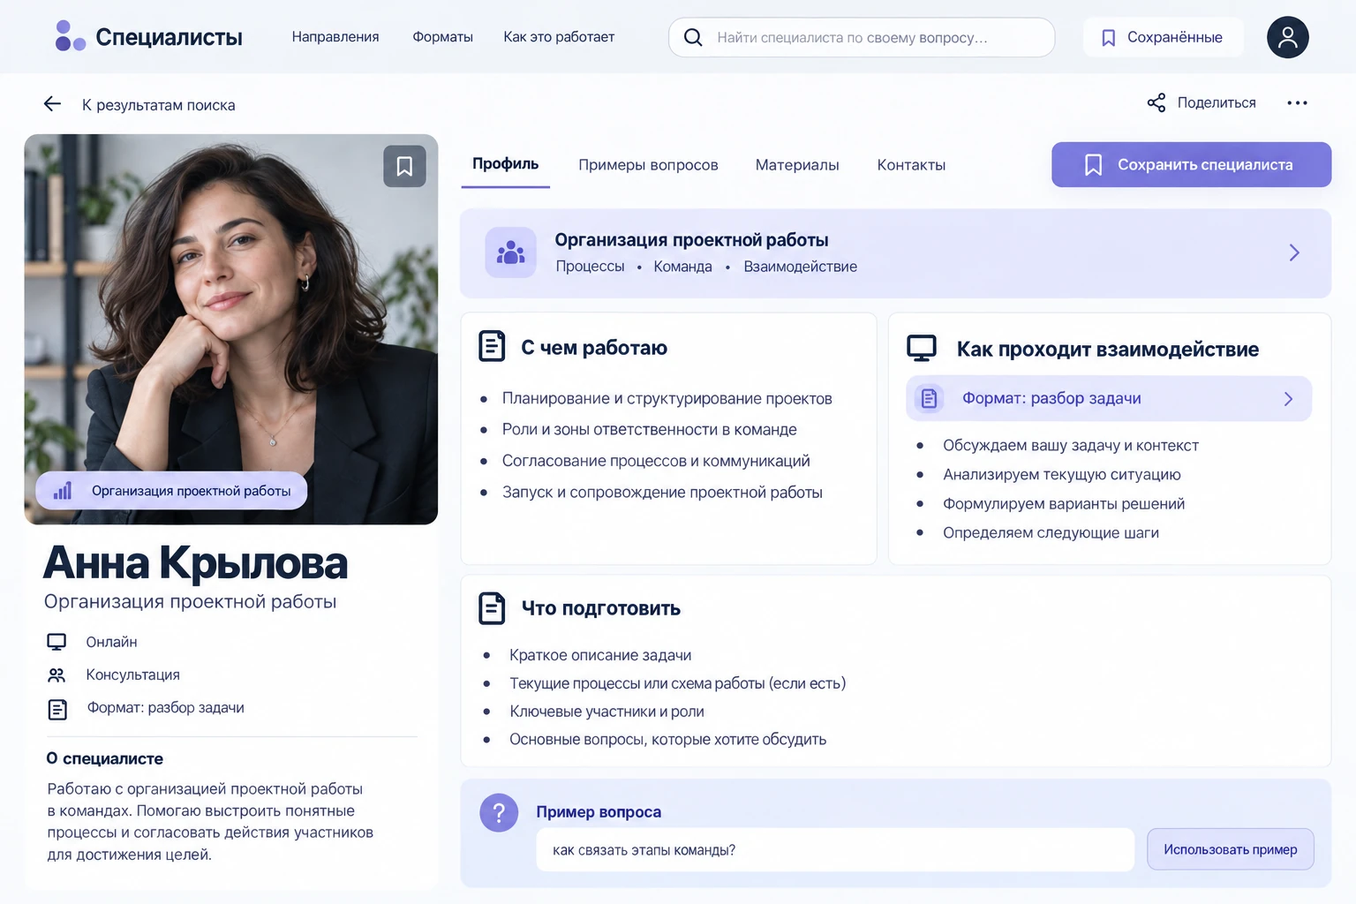Click the monitor icon next to Онлайн
Screen dimensions: 1356x904
(56, 642)
